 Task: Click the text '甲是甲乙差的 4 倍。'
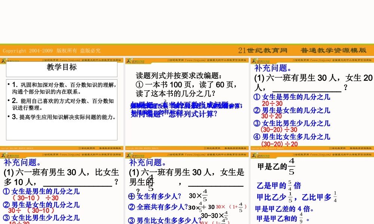pos(284,209)
